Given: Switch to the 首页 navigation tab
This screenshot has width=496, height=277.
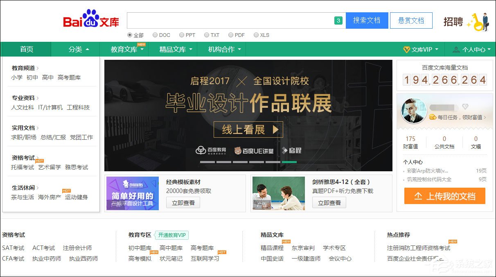Looking at the screenshot, I should click(26, 49).
